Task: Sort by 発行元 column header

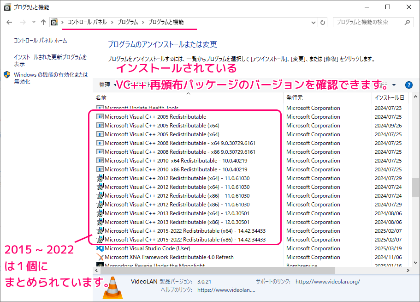Action: coord(295,98)
